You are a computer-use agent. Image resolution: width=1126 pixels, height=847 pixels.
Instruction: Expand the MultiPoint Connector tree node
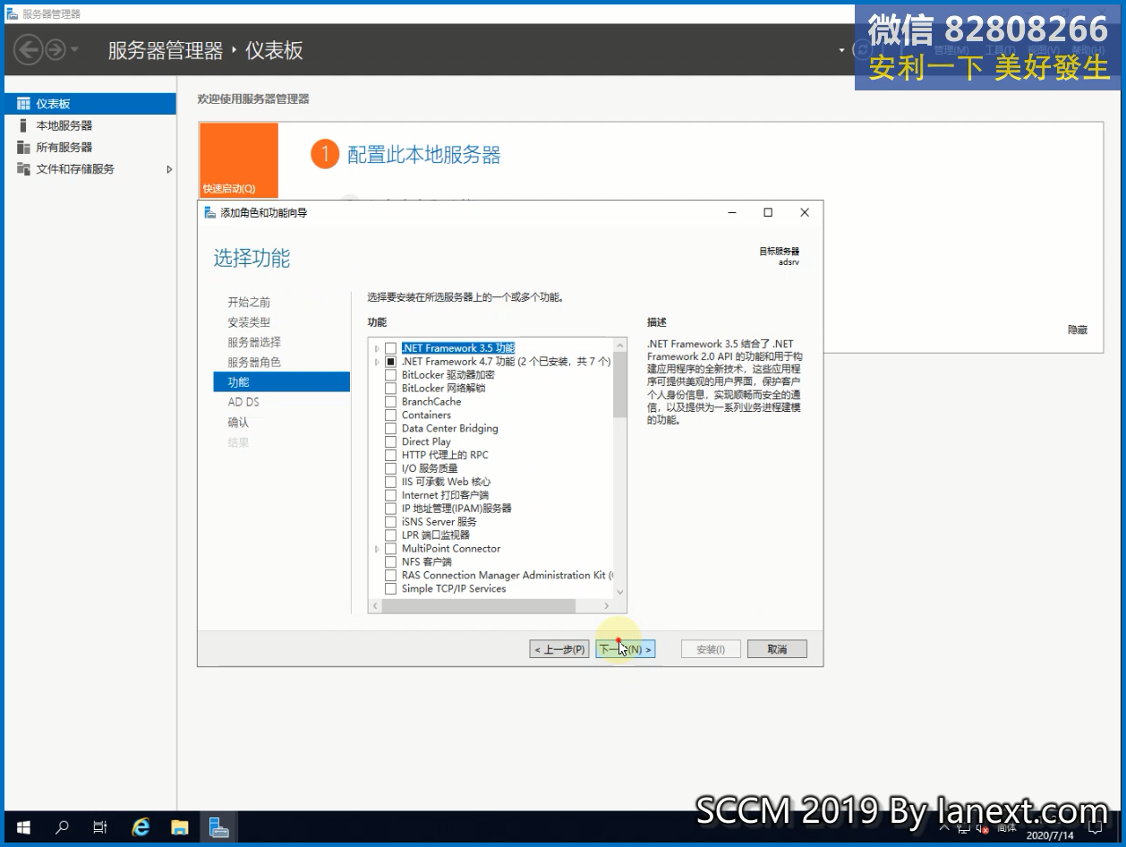377,549
